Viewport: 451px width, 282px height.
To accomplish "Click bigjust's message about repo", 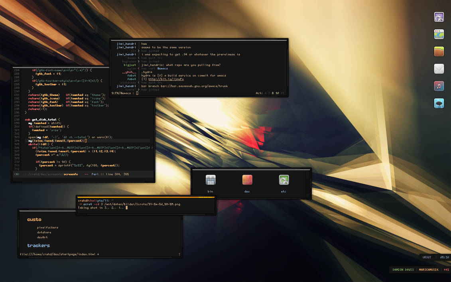I will (181, 65).
